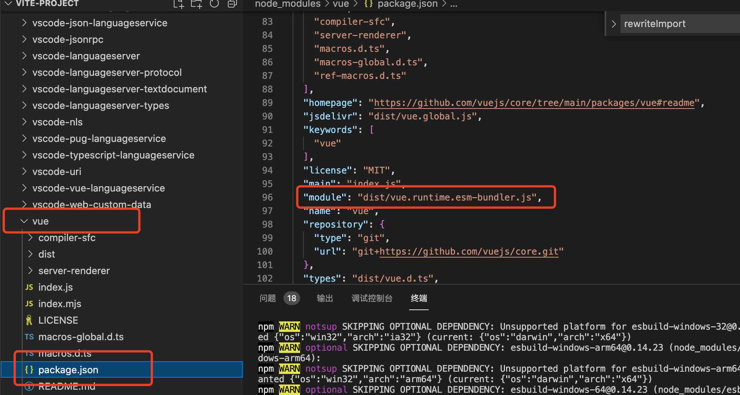Screen dimensions: 740x395
Task: Open the vue homepage GitHub link
Action: coord(534,103)
